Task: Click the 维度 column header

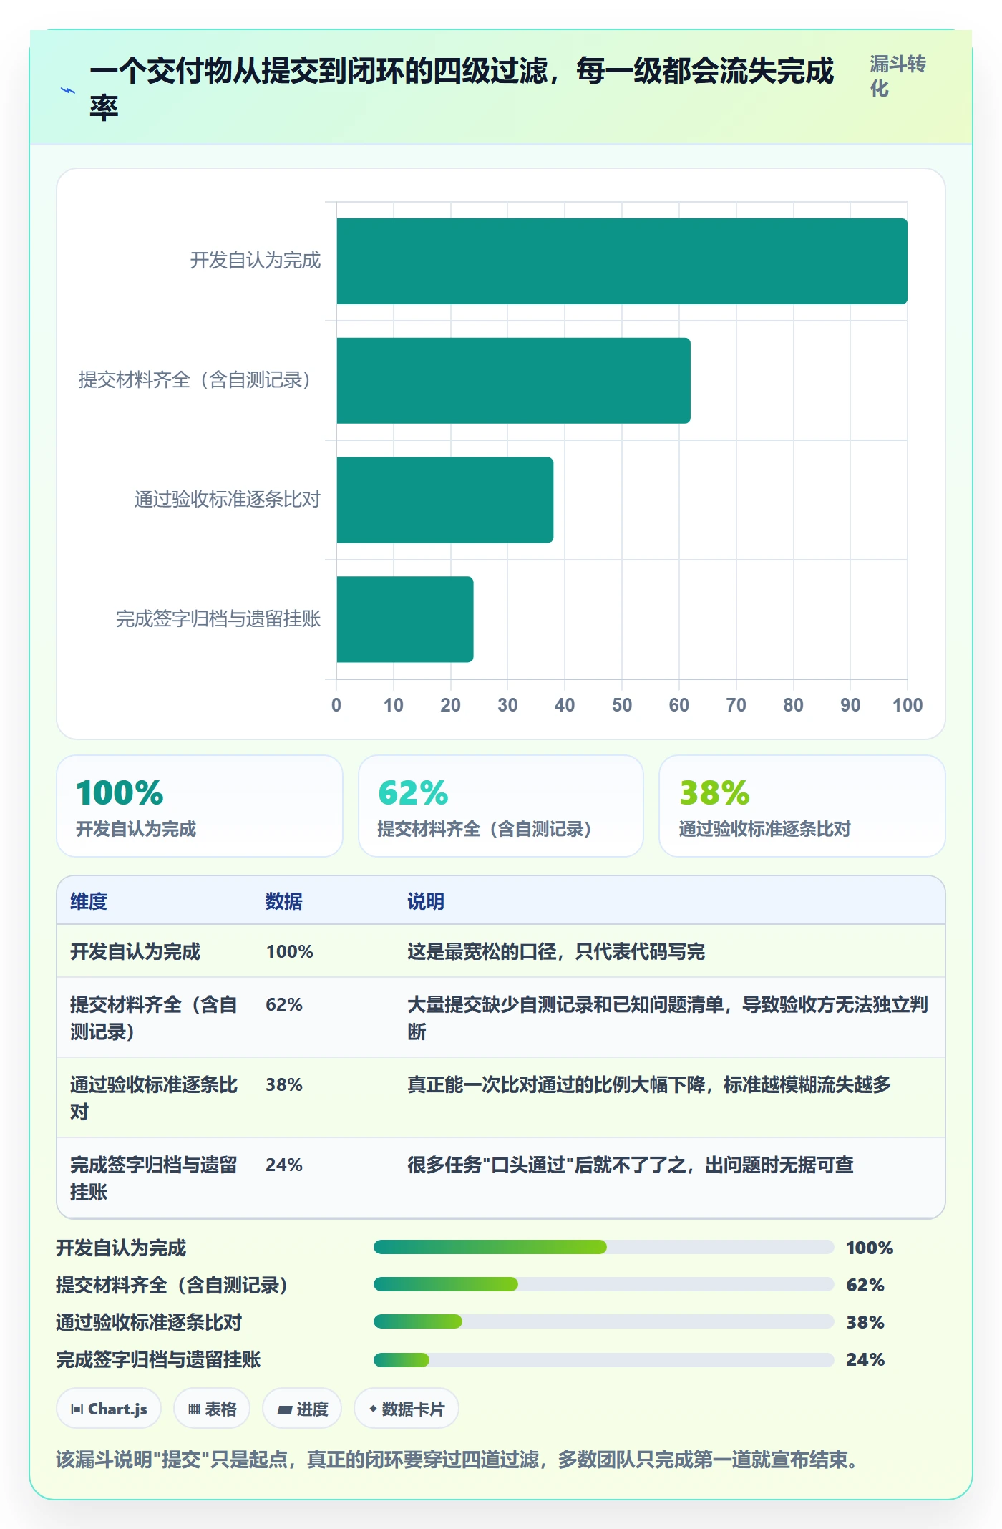Action: tap(89, 901)
